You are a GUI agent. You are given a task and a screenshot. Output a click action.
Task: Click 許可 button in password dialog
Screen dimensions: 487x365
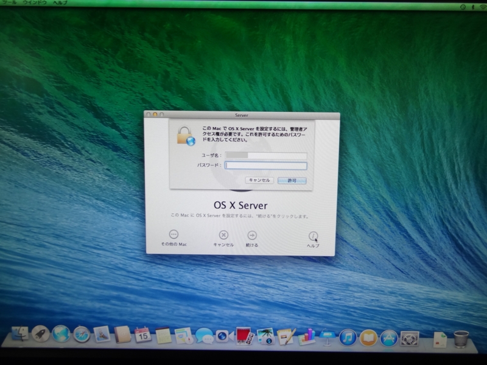pos(292,181)
